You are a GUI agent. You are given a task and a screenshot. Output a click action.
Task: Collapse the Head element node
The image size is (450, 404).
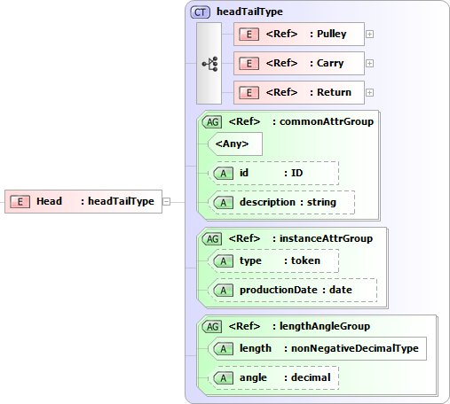pyautogui.click(x=167, y=202)
